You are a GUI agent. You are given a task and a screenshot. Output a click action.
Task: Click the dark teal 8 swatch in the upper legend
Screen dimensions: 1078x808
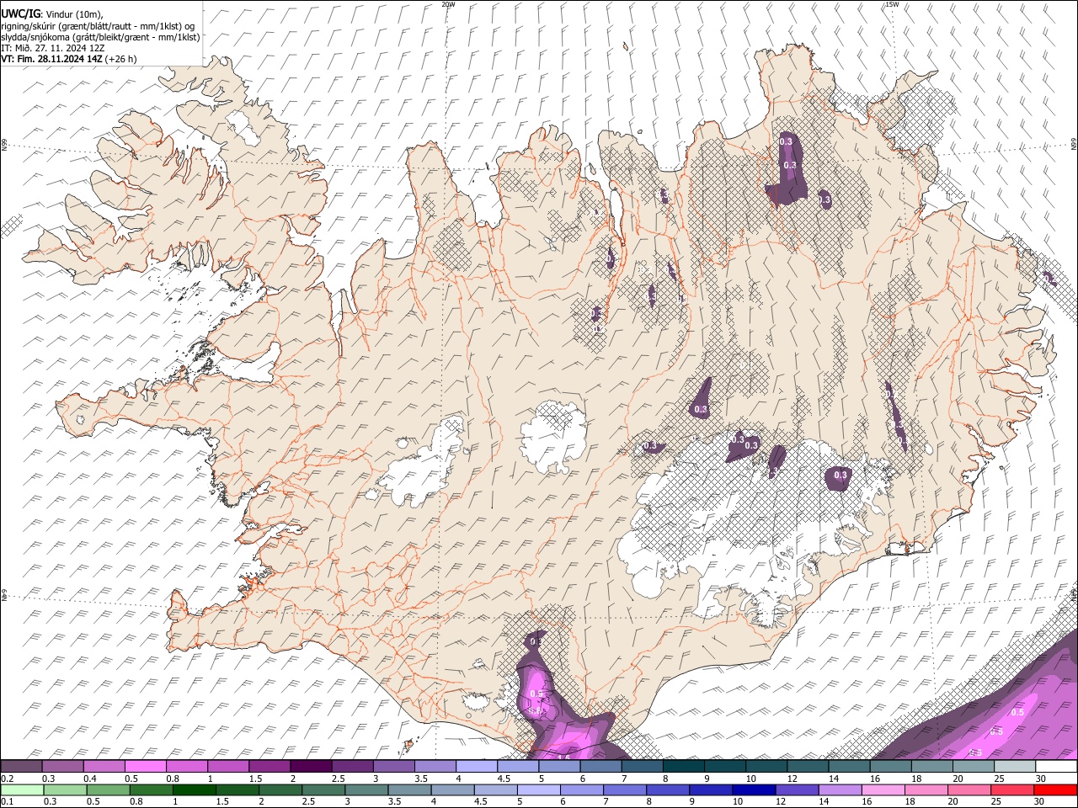pyautogui.click(x=683, y=766)
